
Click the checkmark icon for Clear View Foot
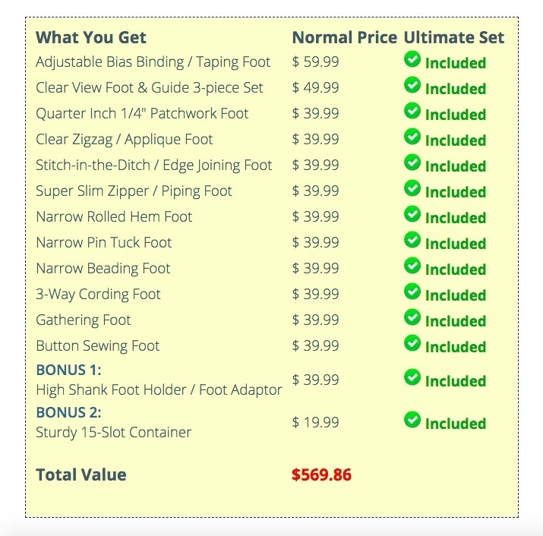point(412,85)
